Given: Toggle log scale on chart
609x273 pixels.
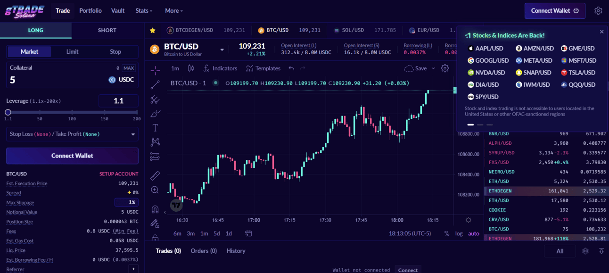Looking at the screenshot, I should coord(459,233).
